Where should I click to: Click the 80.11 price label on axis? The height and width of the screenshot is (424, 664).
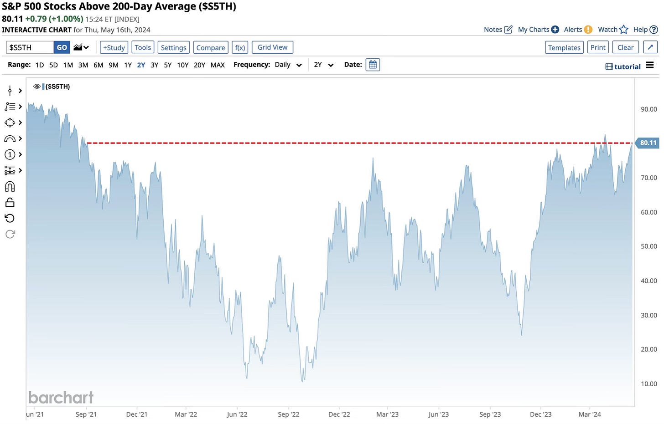tap(648, 143)
